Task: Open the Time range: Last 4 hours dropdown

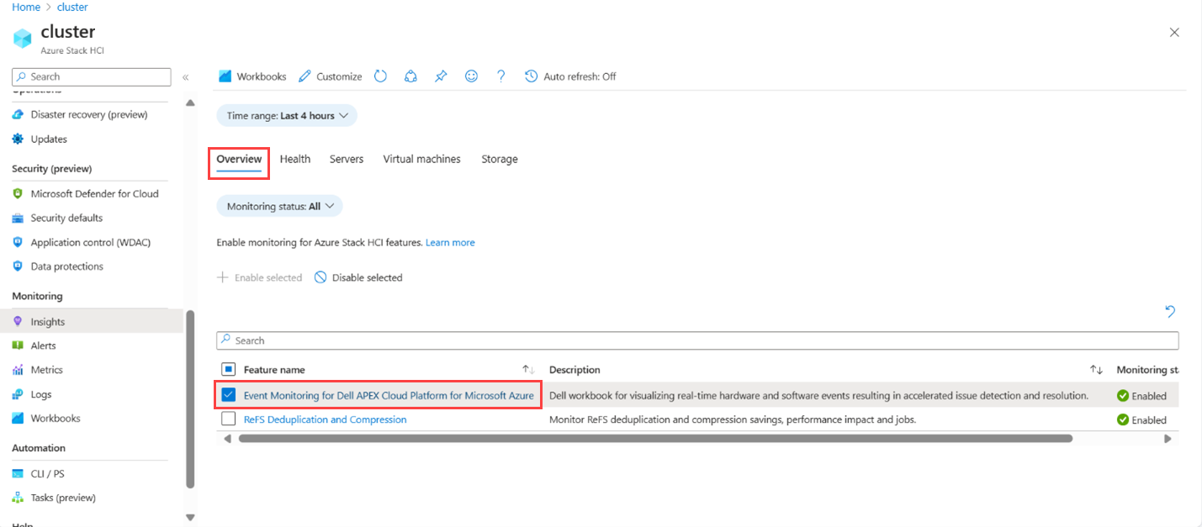Action: [287, 116]
